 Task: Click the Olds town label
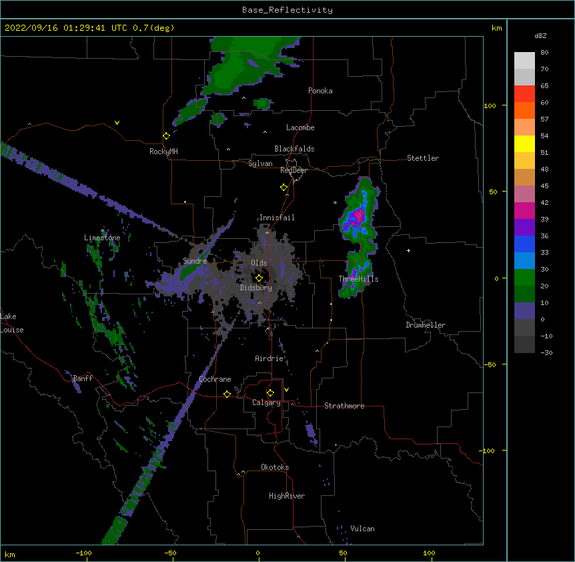pos(259,263)
